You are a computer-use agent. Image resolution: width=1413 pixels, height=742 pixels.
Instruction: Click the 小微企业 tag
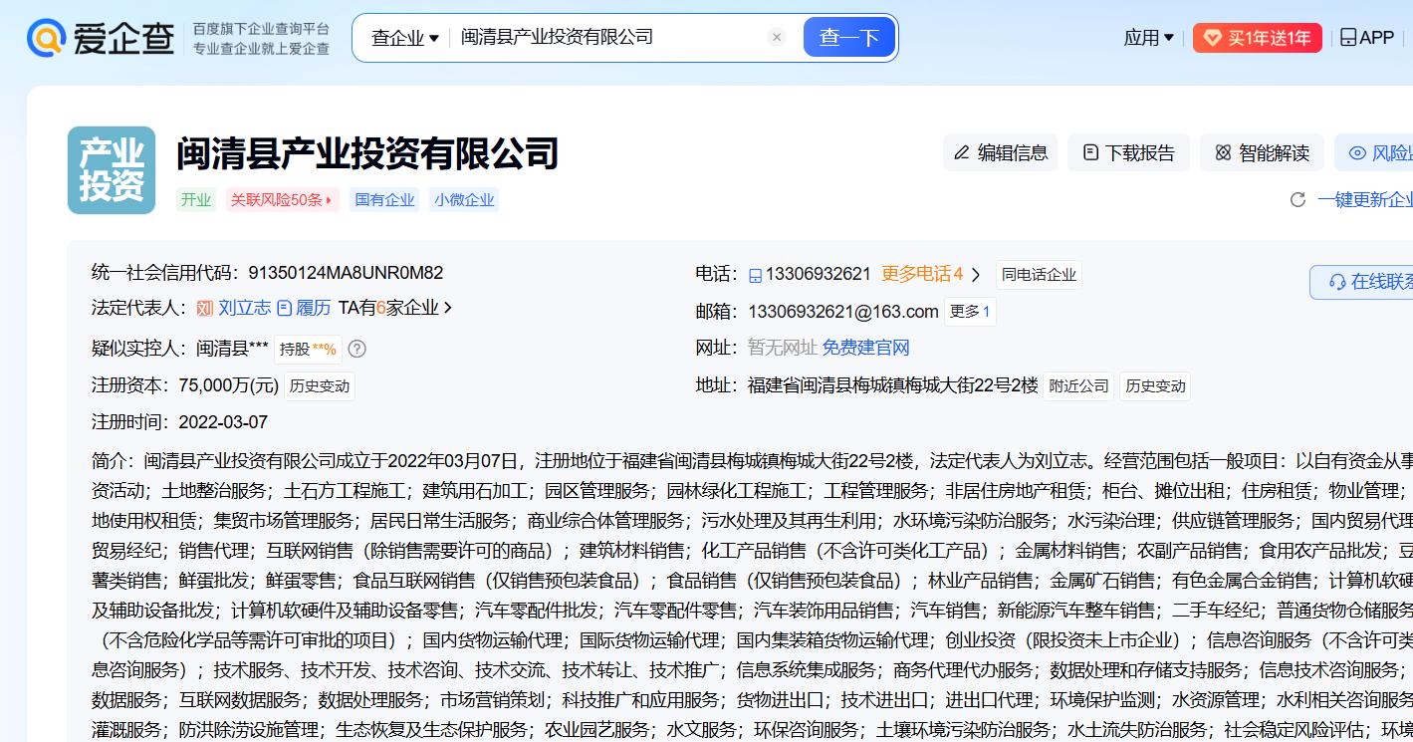[x=464, y=199]
